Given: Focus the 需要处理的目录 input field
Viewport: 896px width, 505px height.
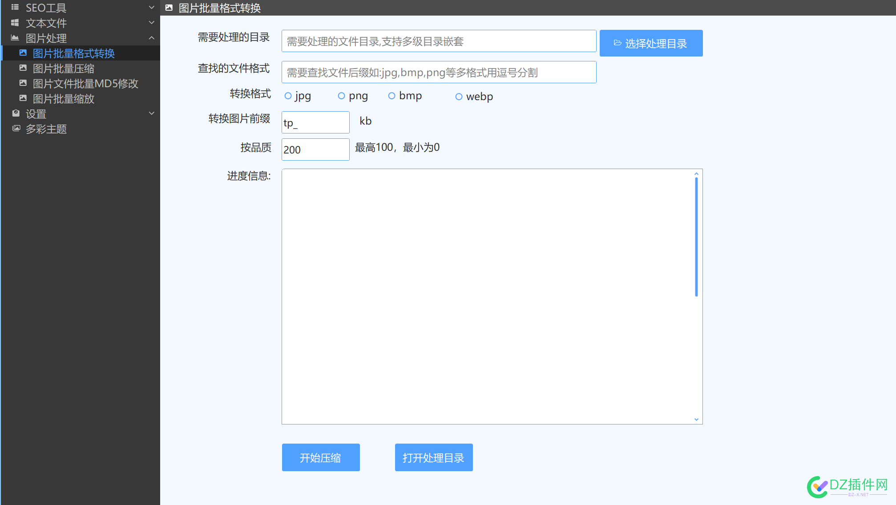Looking at the screenshot, I should [439, 41].
